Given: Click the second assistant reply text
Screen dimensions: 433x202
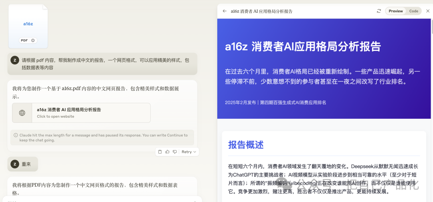Looking at the screenshot, I should point(95,189).
